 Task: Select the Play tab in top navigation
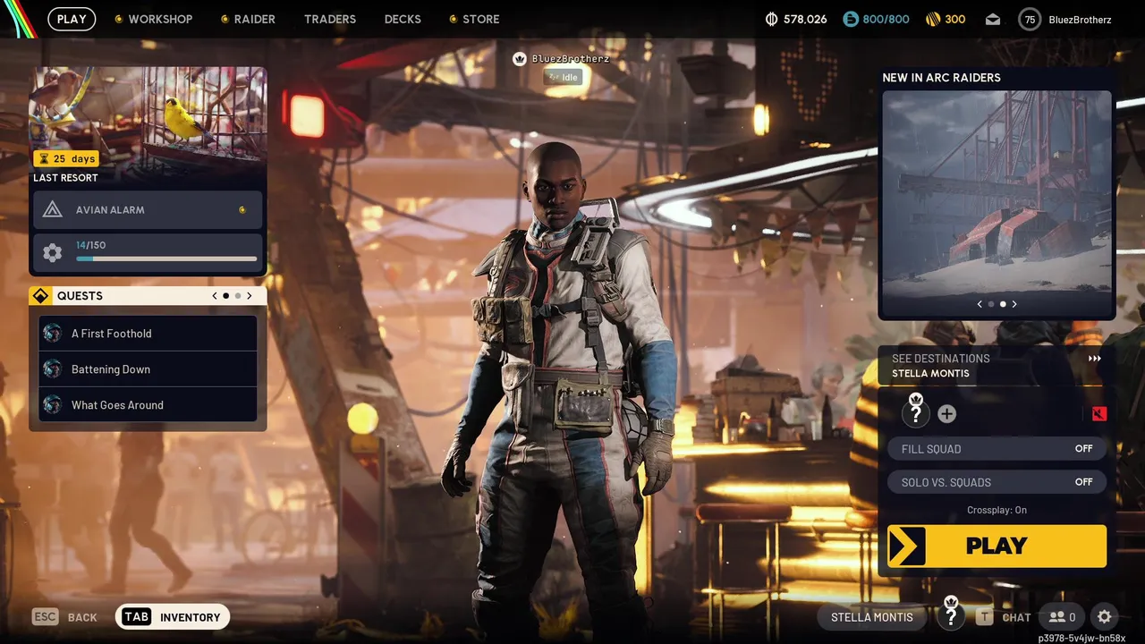click(x=72, y=19)
